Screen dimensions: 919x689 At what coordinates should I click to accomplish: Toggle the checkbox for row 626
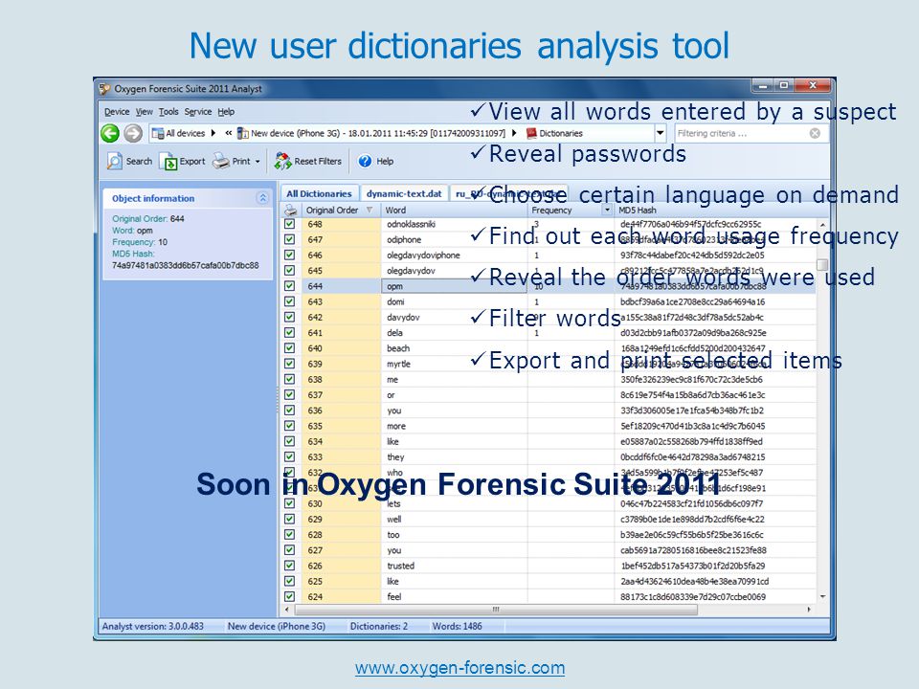pyautogui.click(x=289, y=566)
